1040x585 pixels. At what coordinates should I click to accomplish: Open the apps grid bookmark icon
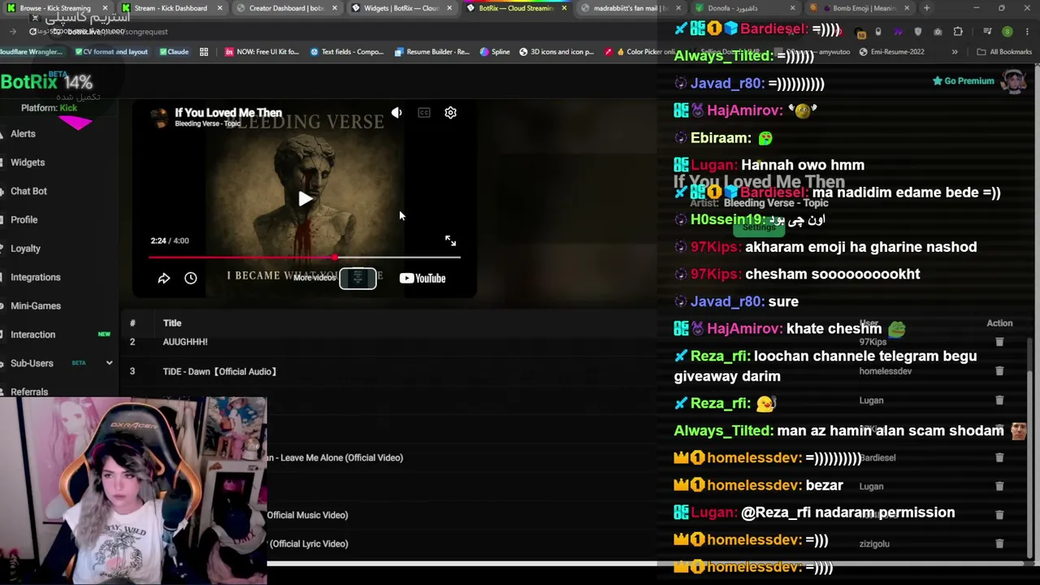coord(204,52)
